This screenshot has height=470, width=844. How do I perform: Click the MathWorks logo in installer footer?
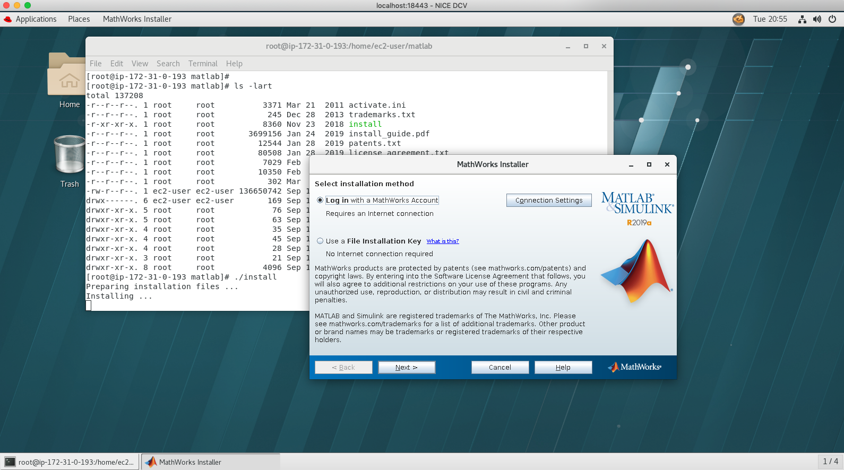(x=634, y=367)
